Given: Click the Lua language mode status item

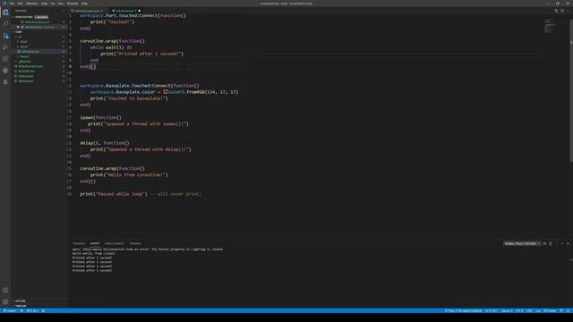Looking at the screenshot, I should pyautogui.click(x=538, y=310).
